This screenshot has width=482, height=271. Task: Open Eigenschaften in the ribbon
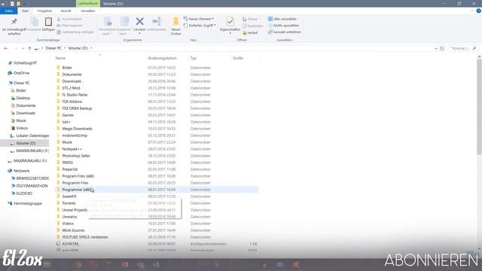pos(230,25)
